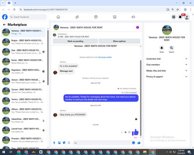Expand Media, files and links section
The image size is (194, 155).
(167, 71)
